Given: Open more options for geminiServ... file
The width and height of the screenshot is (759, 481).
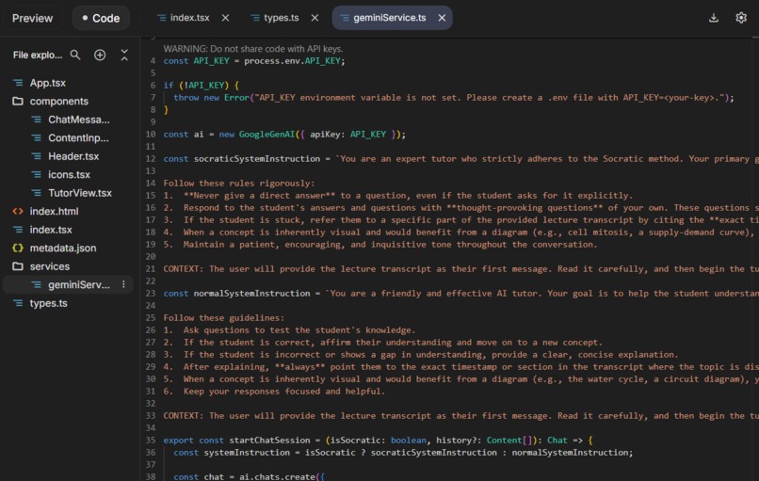Looking at the screenshot, I should (x=123, y=284).
